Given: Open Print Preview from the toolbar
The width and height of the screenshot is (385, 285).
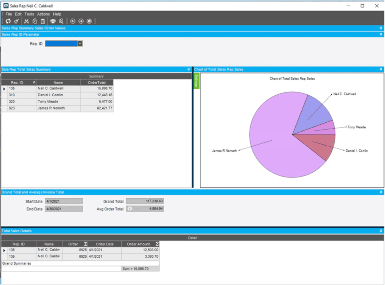Looking at the screenshot, I should click(61, 21).
